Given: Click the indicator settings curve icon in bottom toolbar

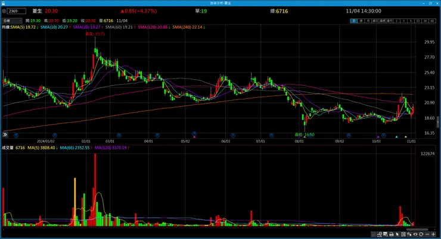Looking at the screenshot, I should click(x=380, y=234).
